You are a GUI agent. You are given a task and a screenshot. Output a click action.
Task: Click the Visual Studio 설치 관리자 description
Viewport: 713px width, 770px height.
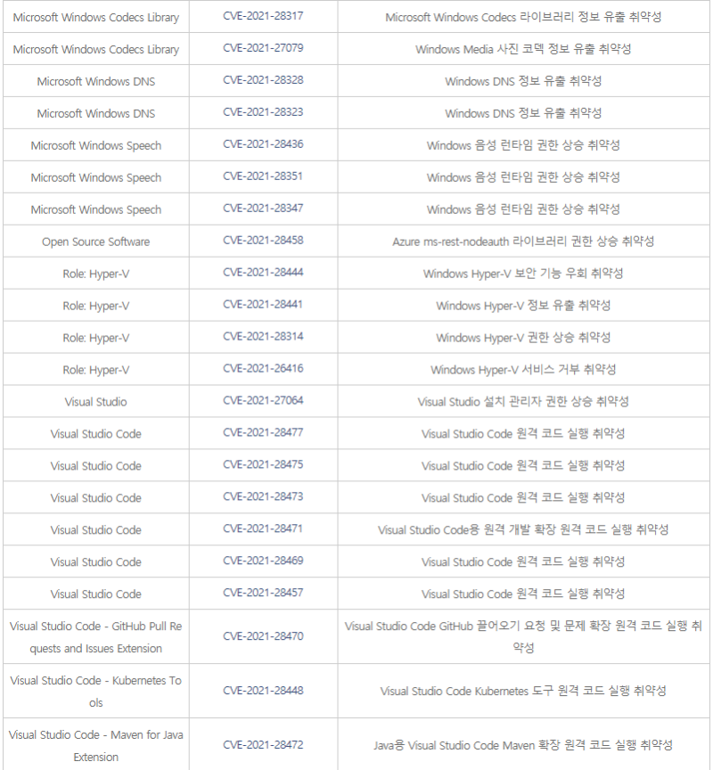pyautogui.click(x=523, y=402)
